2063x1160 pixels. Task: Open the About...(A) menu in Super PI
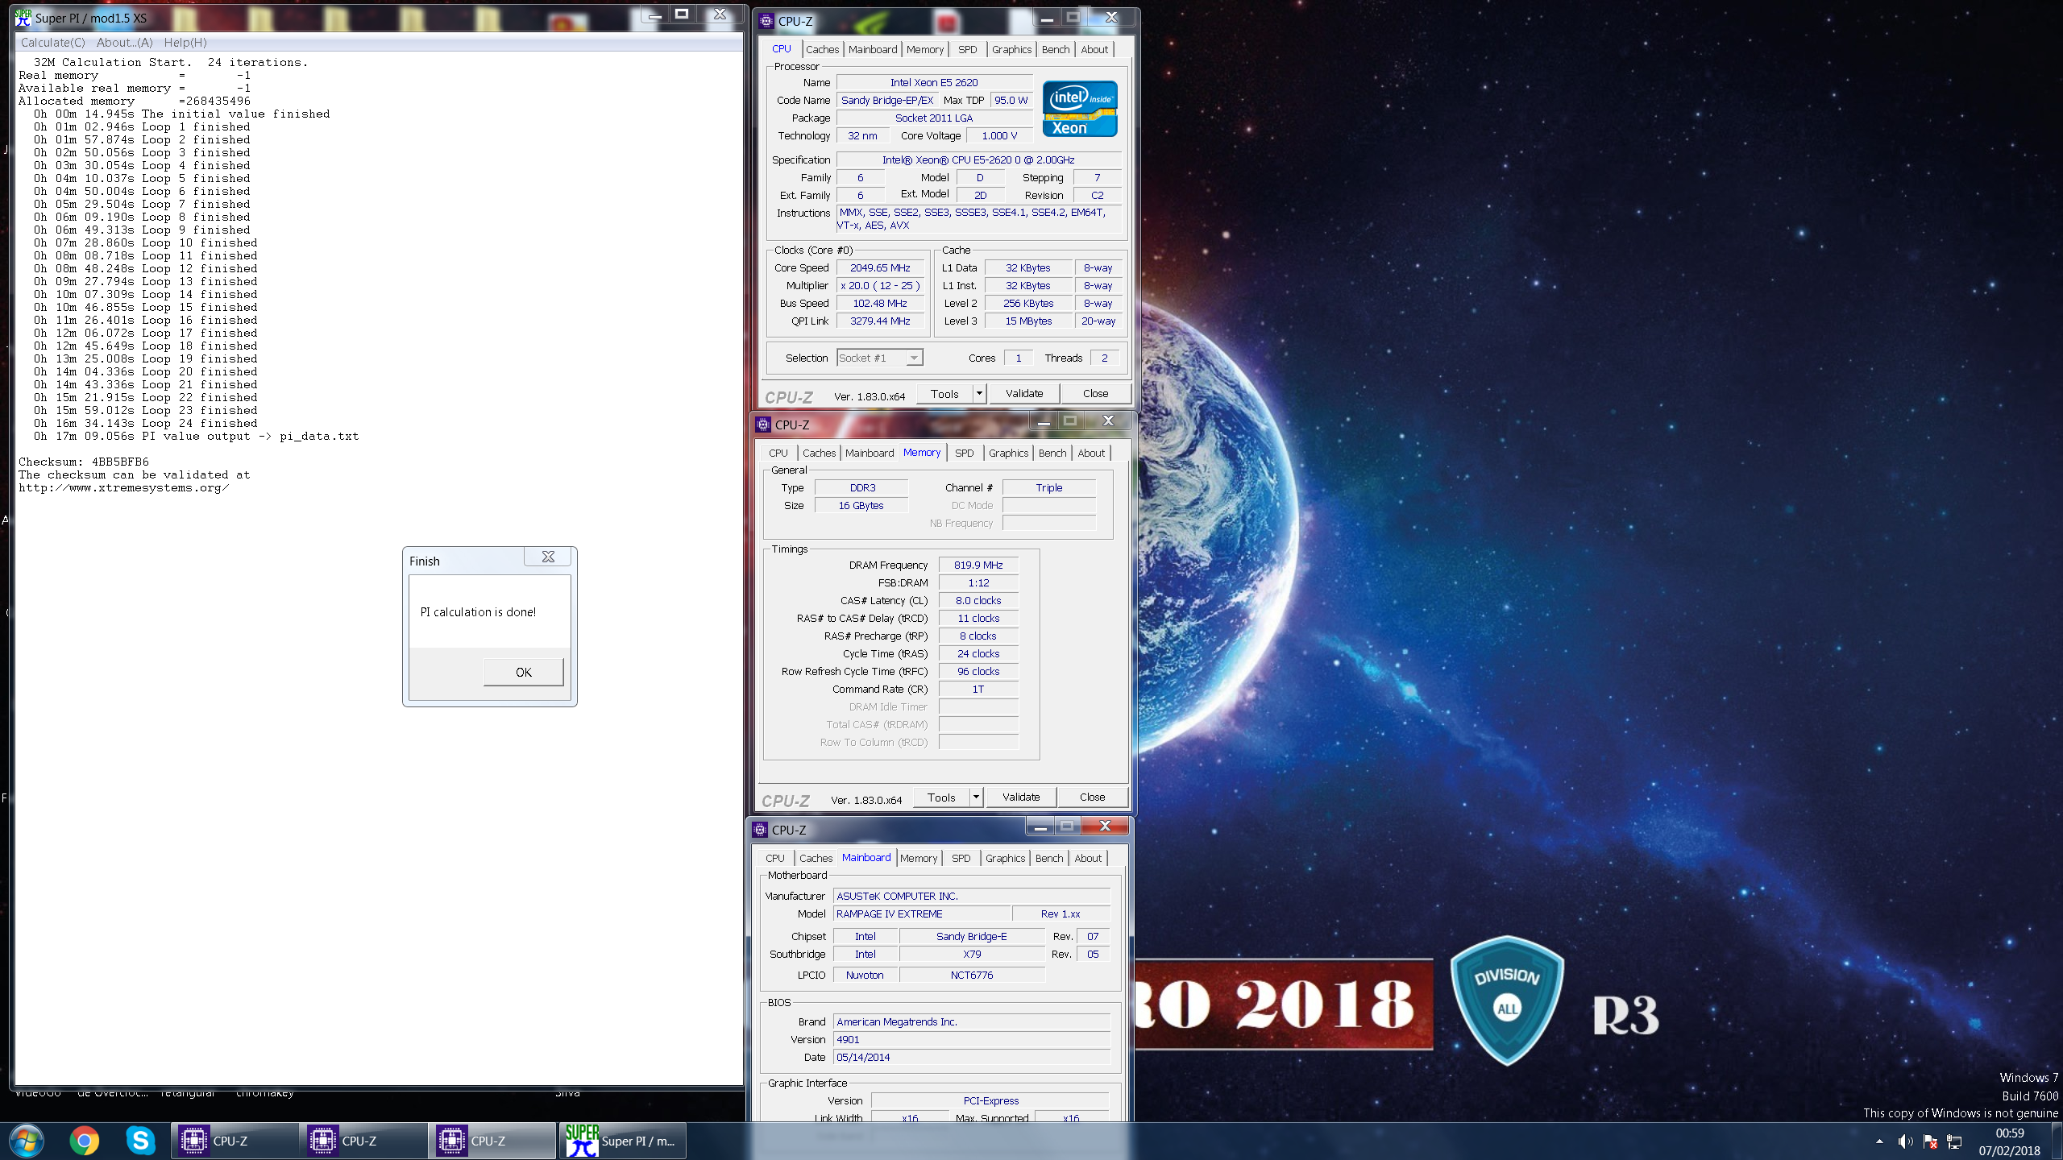coord(124,43)
